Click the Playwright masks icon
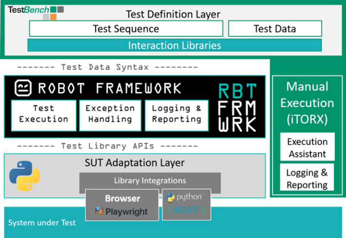The height and width of the screenshot is (238, 346). coord(99,211)
